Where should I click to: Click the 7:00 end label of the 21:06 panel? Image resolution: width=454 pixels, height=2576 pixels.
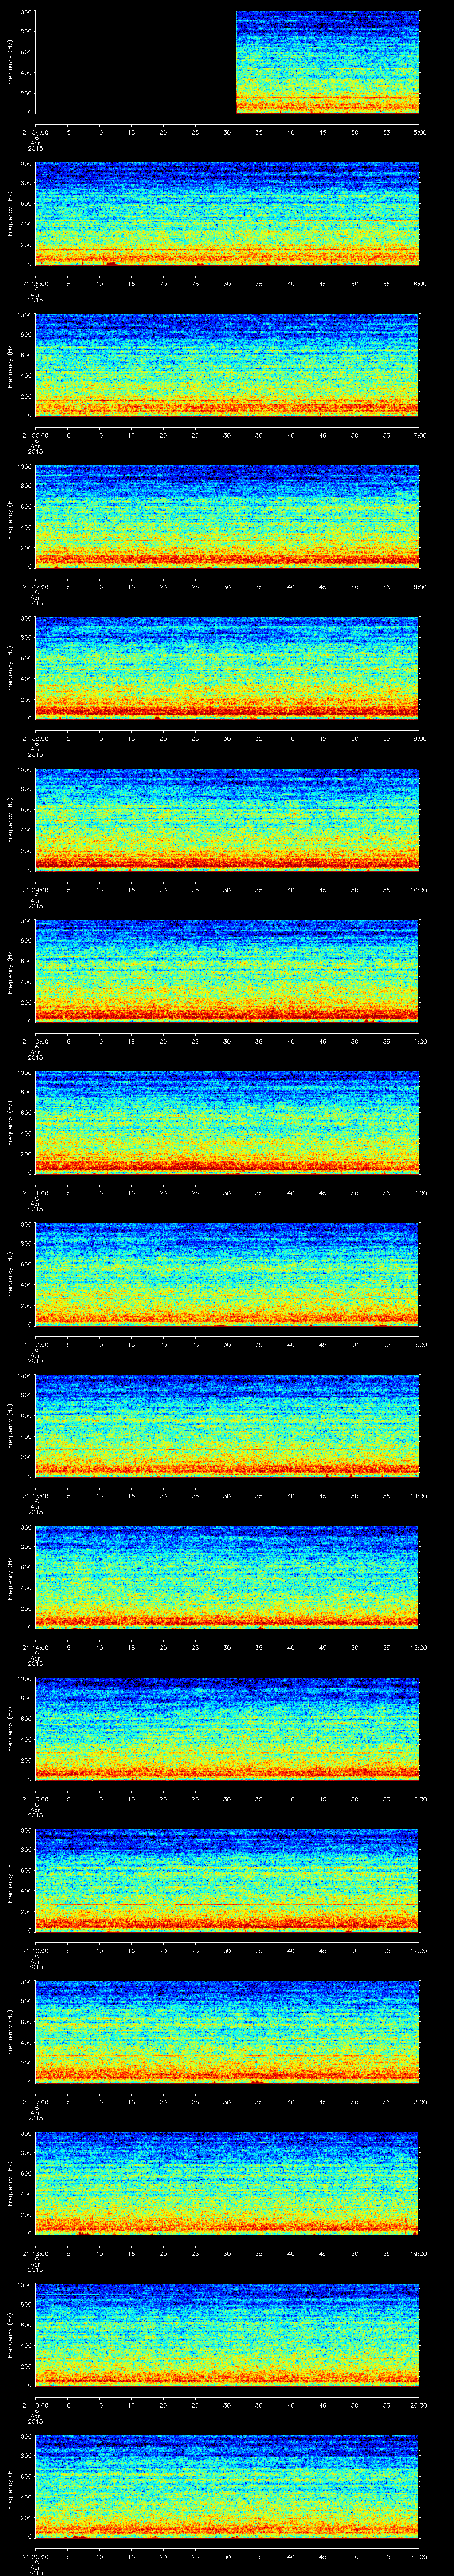click(x=419, y=435)
